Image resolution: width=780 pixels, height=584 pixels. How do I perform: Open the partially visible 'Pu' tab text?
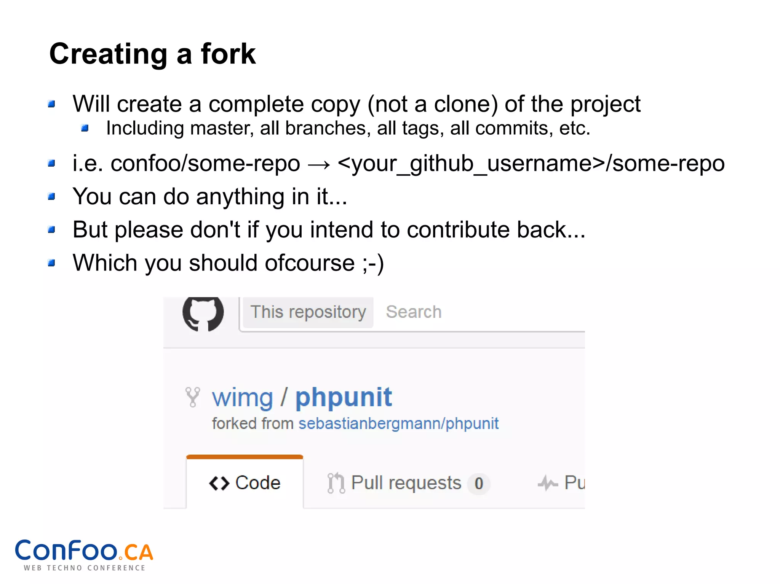pyautogui.click(x=574, y=483)
